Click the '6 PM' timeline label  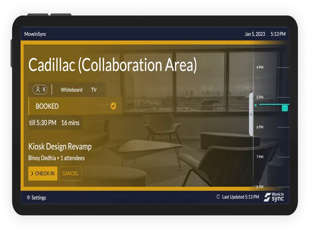(x=260, y=127)
